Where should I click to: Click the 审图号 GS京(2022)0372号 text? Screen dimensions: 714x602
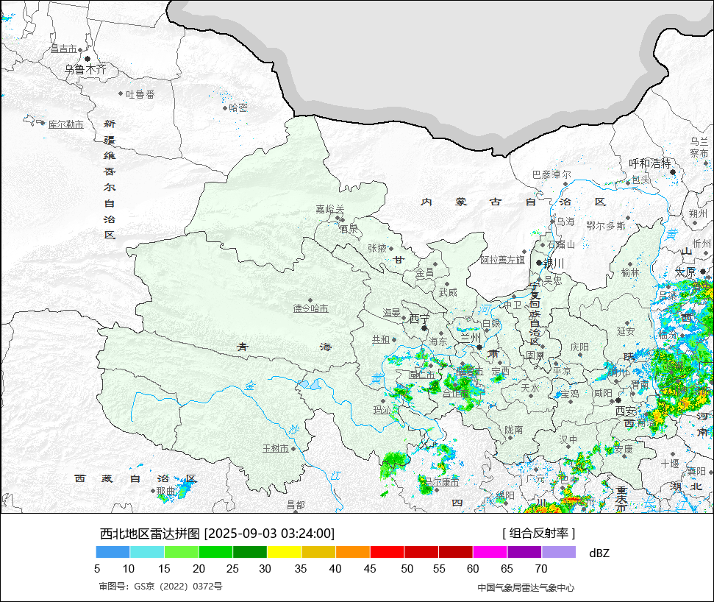coord(161,587)
